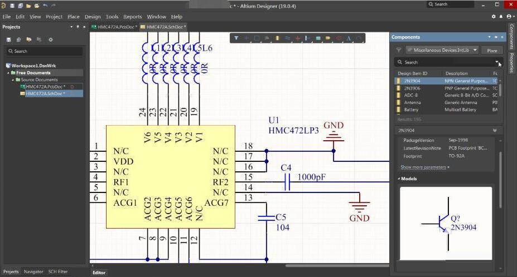Open project using the second folder icon in title bar
Viewport: 517px width, 277px height.
(37, 6)
